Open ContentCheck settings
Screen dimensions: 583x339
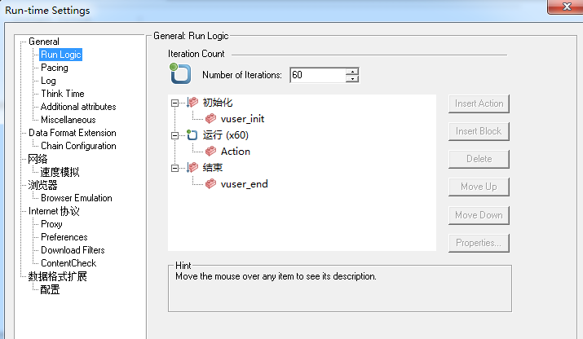[68, 263]
